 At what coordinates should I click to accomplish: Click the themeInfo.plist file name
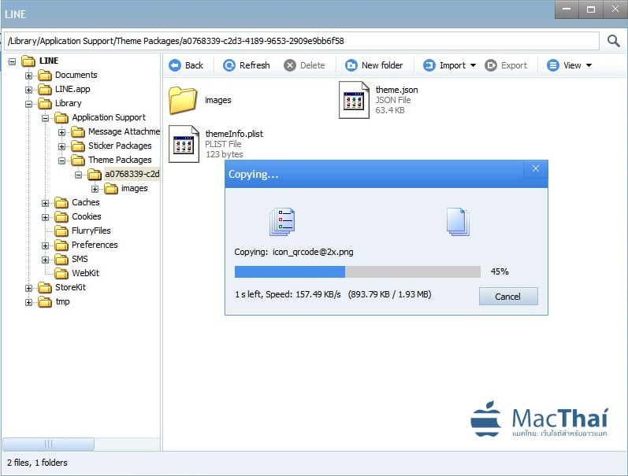click(234, 134)
